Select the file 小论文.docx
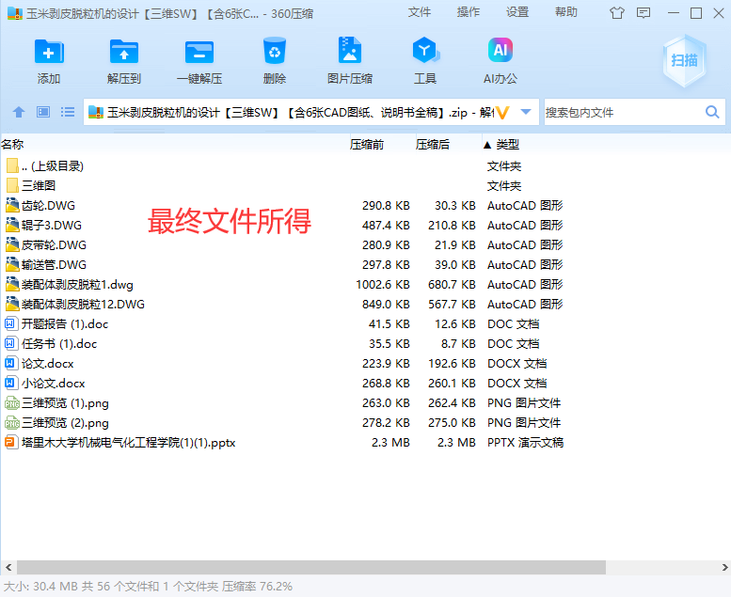 coord(53,383)
